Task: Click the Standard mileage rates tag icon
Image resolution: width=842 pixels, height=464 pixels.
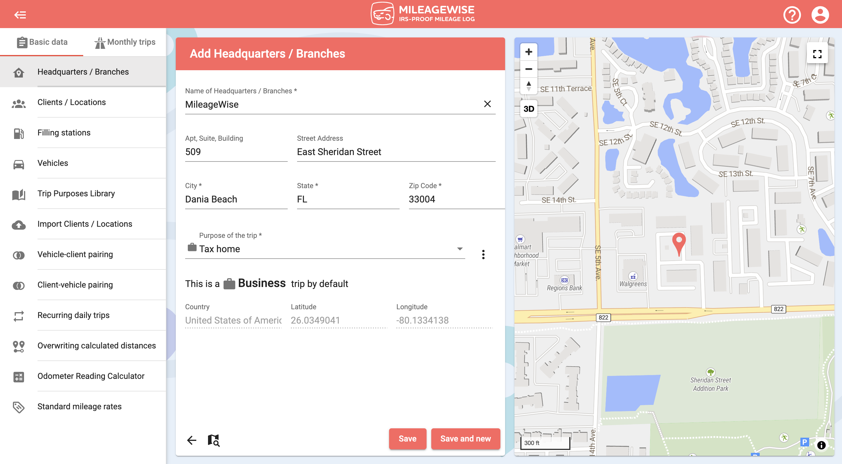Action: click(19, 407)
